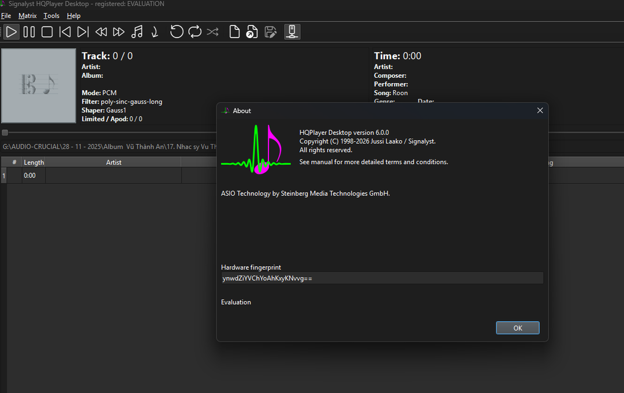624x393 pixels.
Task: Click the 'Filter: poly-sinc-gauss-long' text
Action: click(122, 102)
